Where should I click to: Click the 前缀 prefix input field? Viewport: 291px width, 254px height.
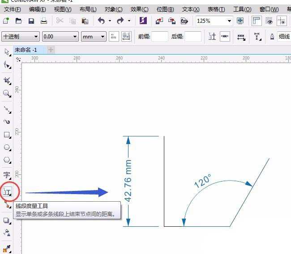(159, 37)
